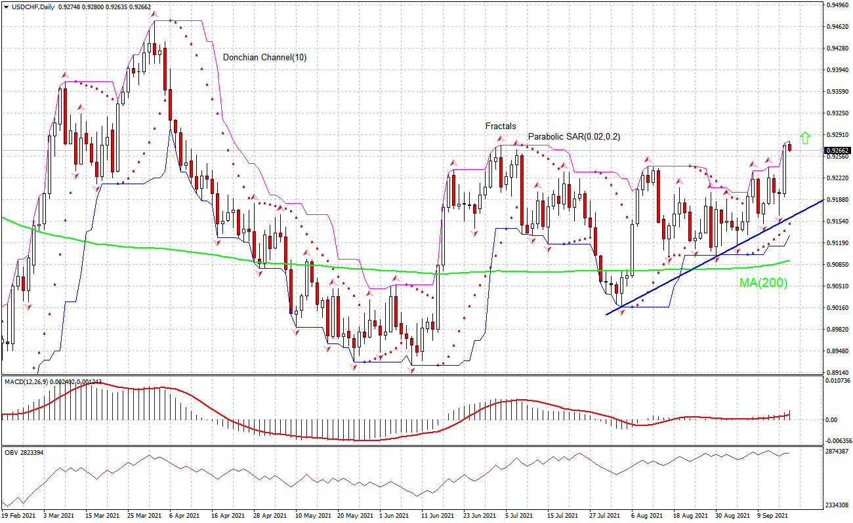
Task: Select the green up arrow object
Action: 805,139
